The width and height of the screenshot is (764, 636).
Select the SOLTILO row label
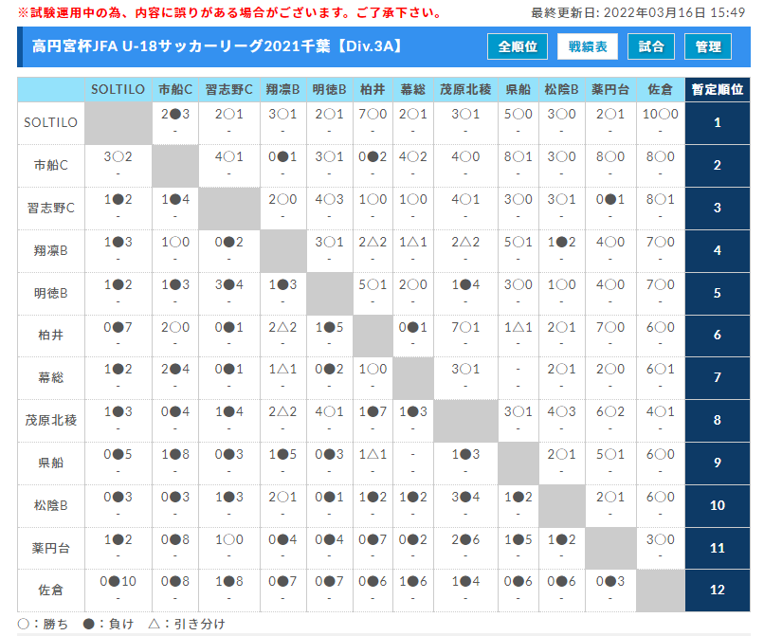tap(51, 123)
